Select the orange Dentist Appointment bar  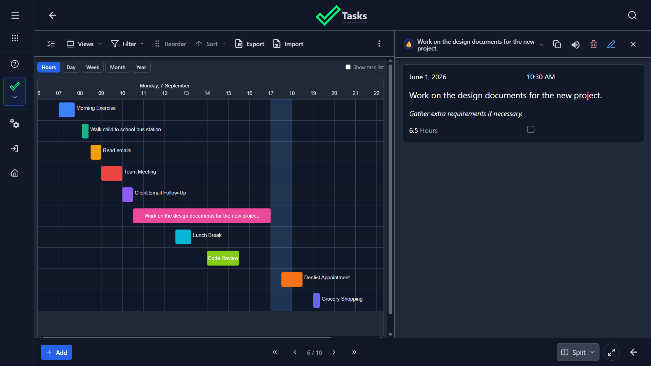[x=292, y=279]
